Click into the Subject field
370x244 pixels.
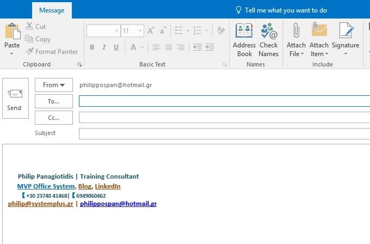(x=224, y=133)
